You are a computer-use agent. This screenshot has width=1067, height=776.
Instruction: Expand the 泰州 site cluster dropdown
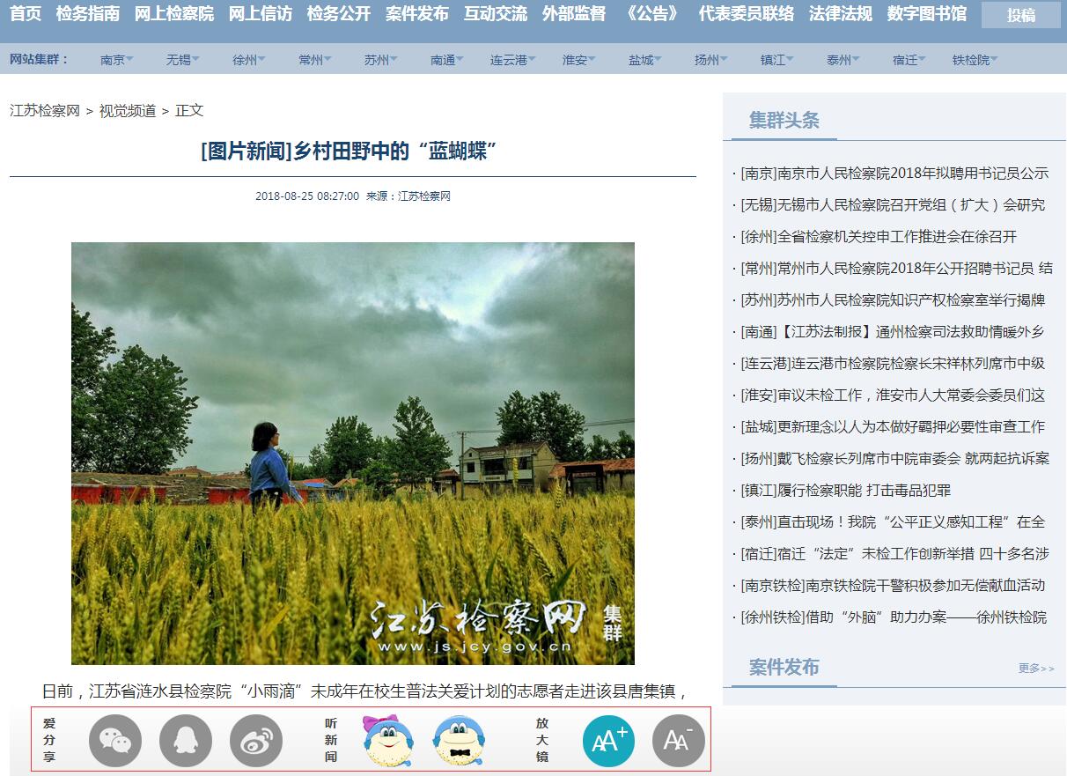[843, 60]
